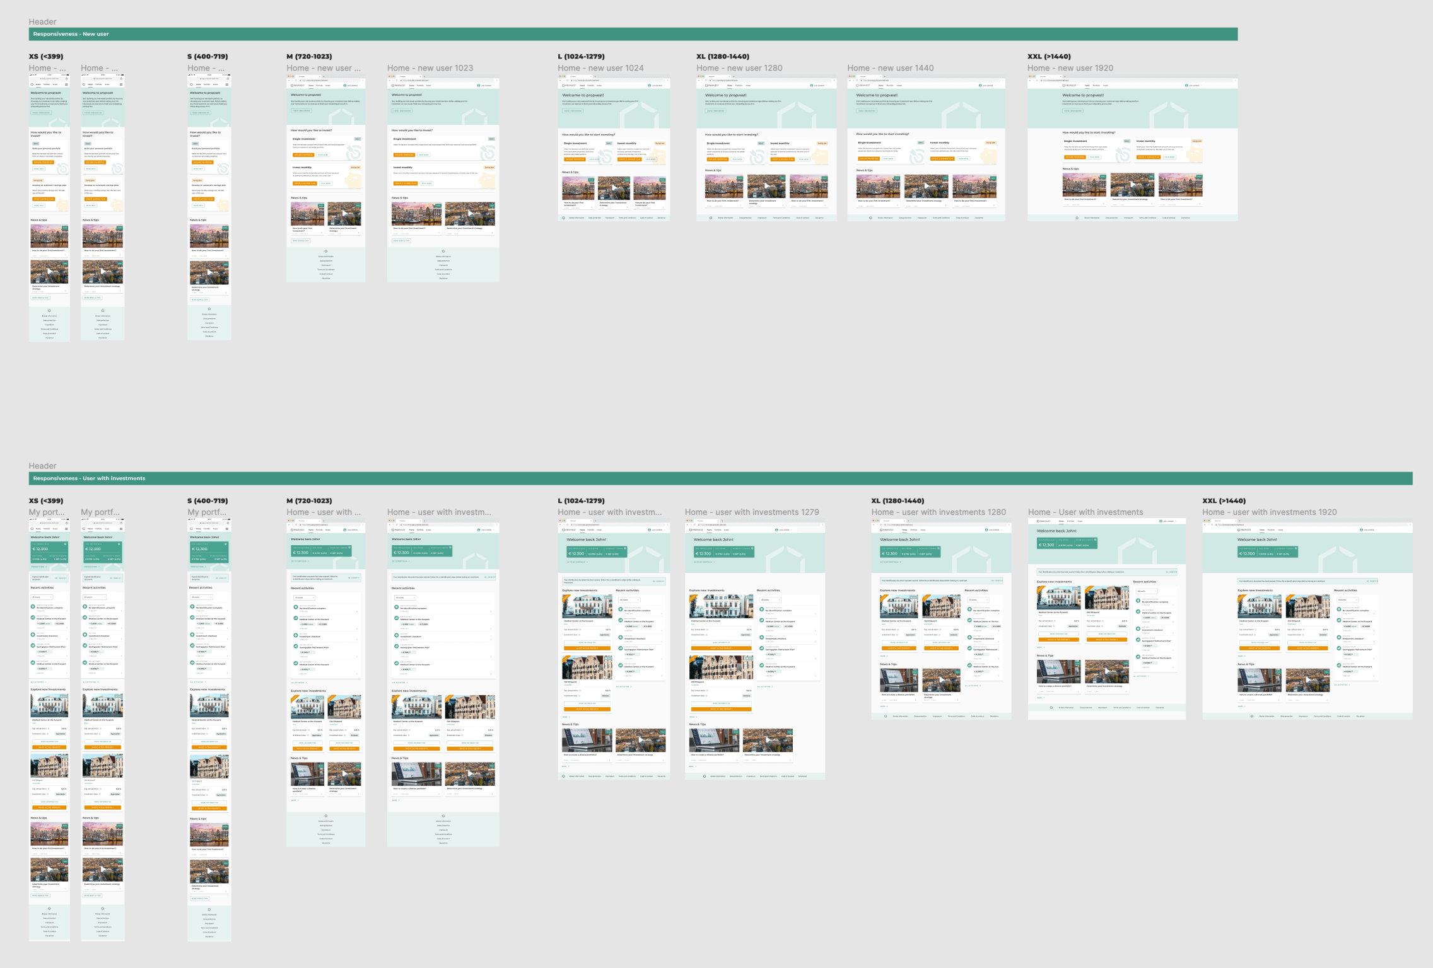The image size is (1433, 968).
Task: Click user avatar icon in new user 1440 frame
Action: click(980, 85)
